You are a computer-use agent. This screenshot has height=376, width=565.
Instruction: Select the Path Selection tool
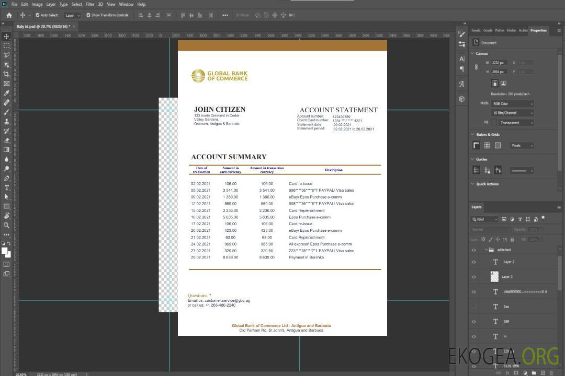(x=6, y=197)
